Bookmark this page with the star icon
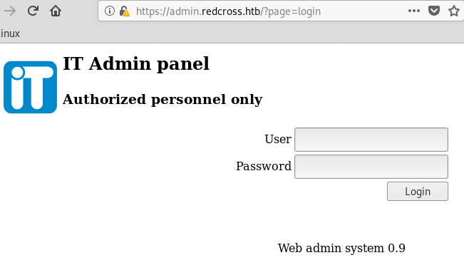This screenshot has height=265, width=464. [x=453, y=11]
